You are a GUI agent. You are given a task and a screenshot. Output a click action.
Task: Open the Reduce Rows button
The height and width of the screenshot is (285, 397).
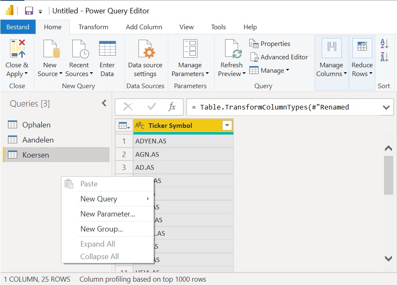click(362, 59)
